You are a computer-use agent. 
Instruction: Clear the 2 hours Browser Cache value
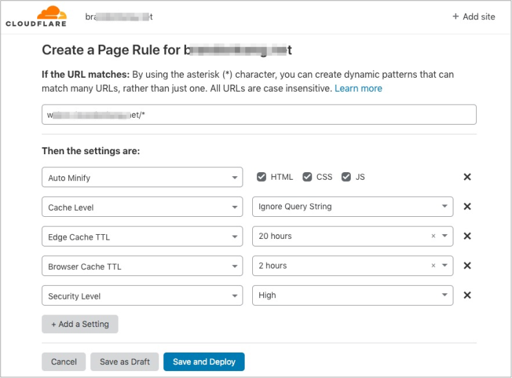pyautogui.click(x=433, y=266)
